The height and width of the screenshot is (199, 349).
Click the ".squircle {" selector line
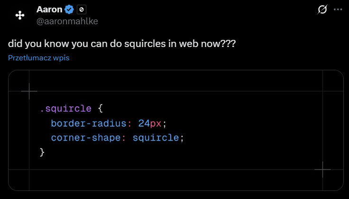(71, 109)
